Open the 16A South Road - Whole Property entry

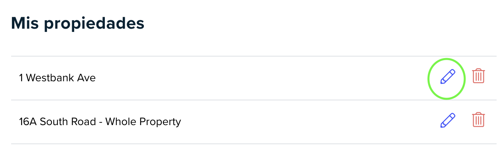tap(100, 122)
